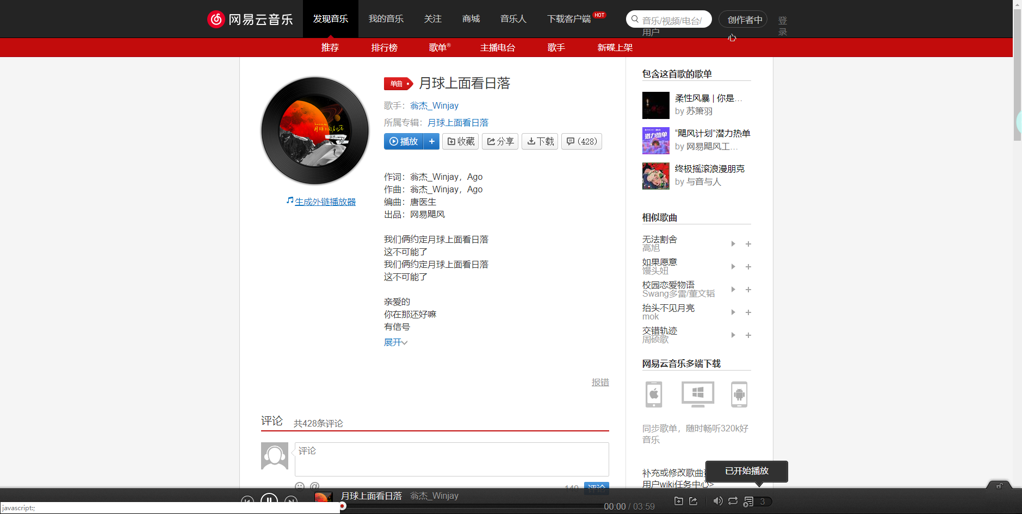1022x514 pixels.
Task: Expand the full lyrics with 展开
Action: 395,342
